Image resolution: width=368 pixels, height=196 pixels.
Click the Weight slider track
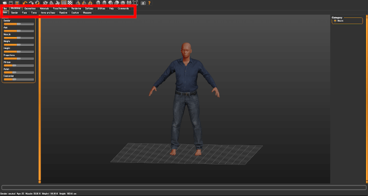click(x=19, y=45)
